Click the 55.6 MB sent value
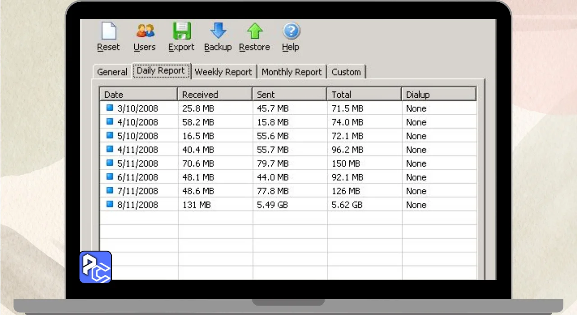 coord(273,136)
